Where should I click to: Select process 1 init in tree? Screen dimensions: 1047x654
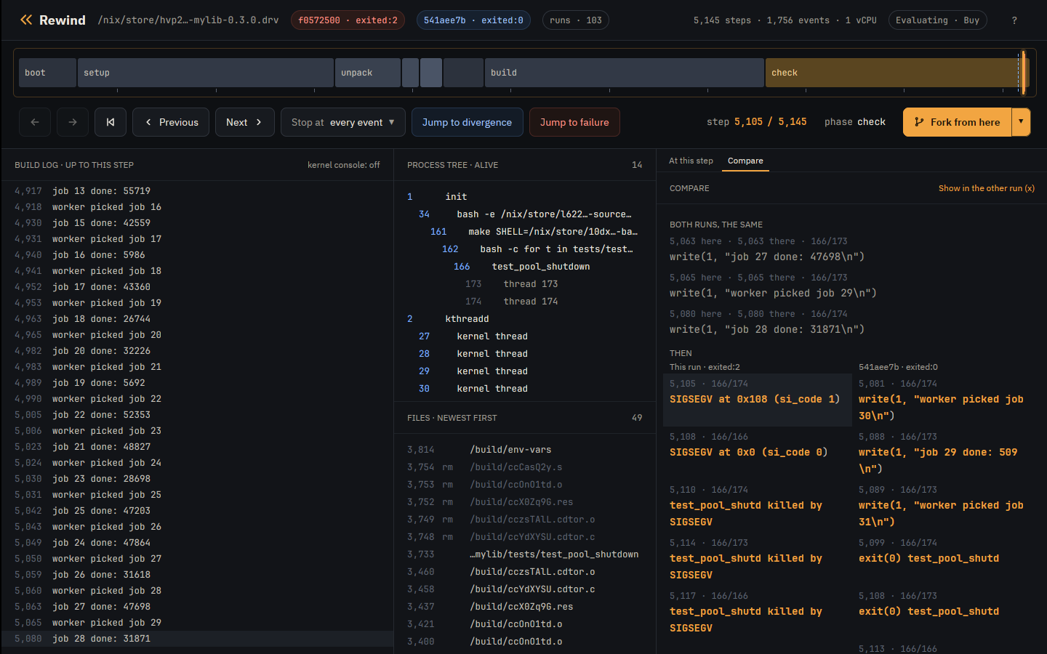(x=525, y=197)
